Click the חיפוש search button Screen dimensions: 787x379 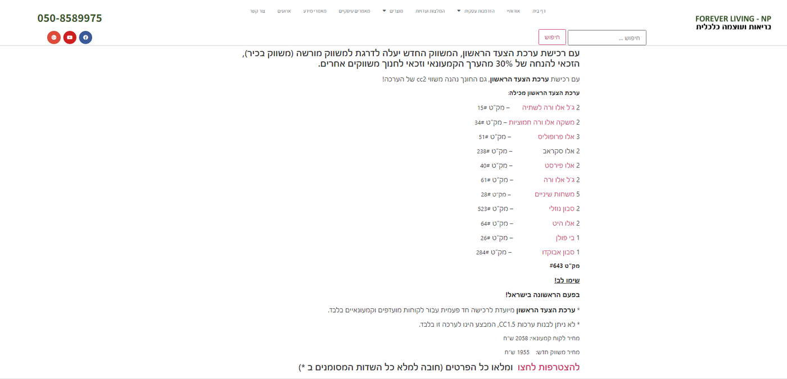[x=552, y=37]
